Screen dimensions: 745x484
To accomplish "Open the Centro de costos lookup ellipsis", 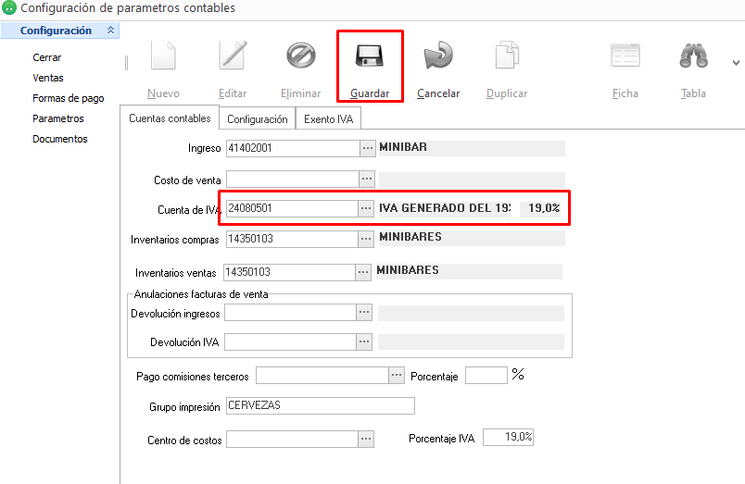I will 367,440.
